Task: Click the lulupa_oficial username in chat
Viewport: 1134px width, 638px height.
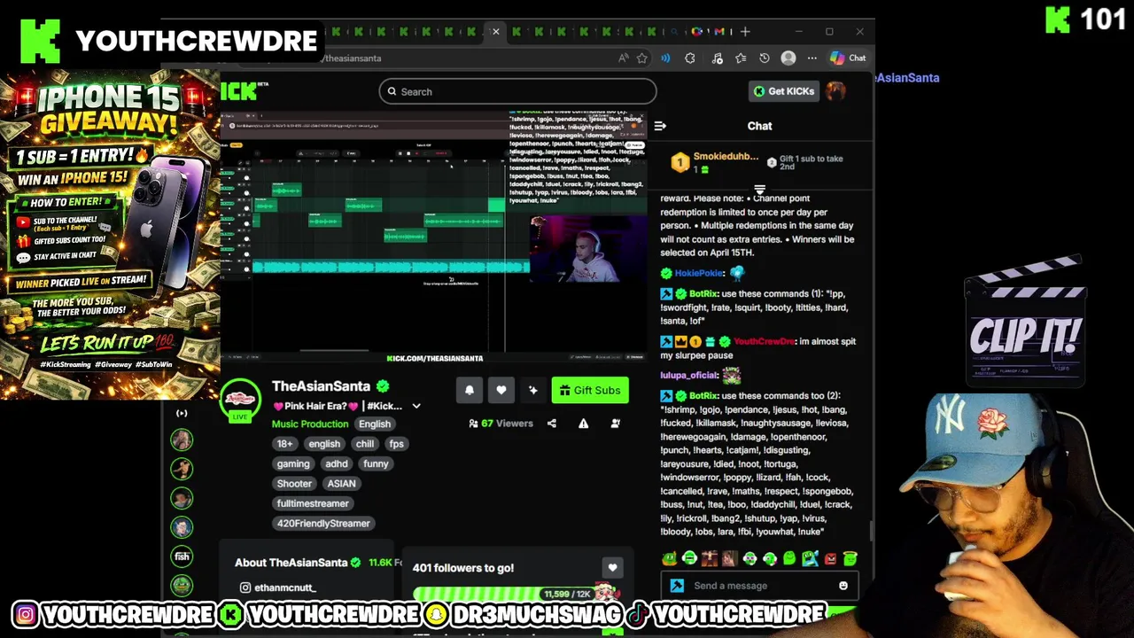Action: (x=689, y=375)
